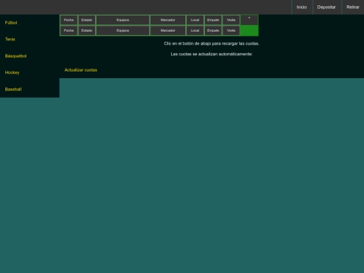Viewport: 364px width, 273px height.
Task: Click the second-row Marcador cell
Action: pyautogui.click(x=168, y=30)
